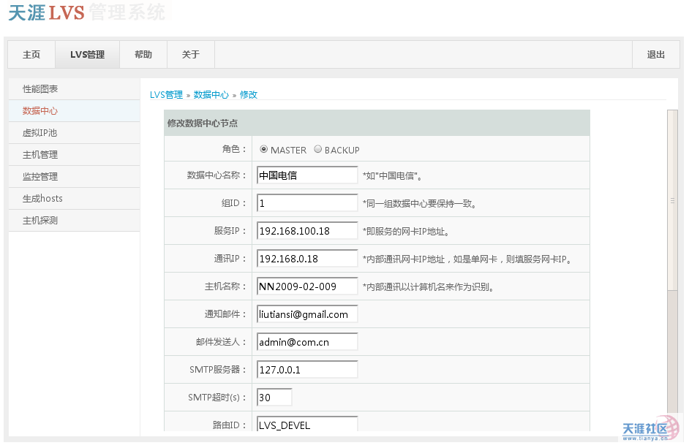Focus the 服务IP text field
The image size is (689, 448).
[x=307, y=231]
